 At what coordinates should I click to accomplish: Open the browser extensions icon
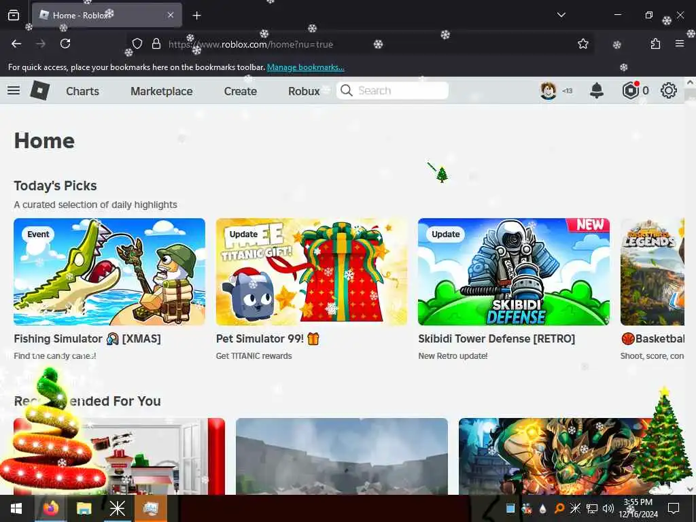(655, 43)
